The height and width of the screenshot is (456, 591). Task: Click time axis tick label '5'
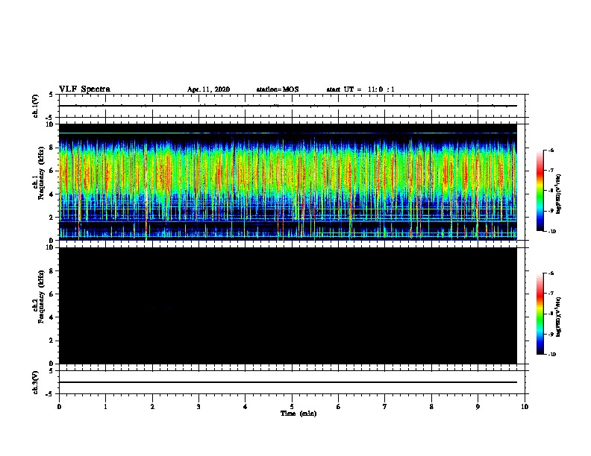(x=292, y=406)
